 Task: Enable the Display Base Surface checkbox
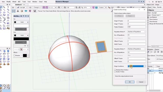tap(115, 70)
